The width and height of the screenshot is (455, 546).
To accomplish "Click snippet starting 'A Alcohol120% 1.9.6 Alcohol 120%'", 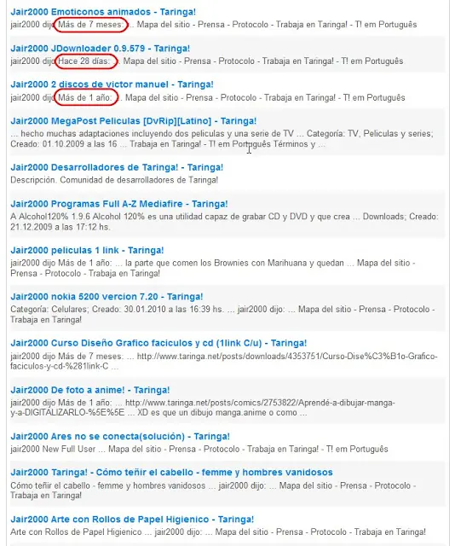I will click(x=224, y=222).
